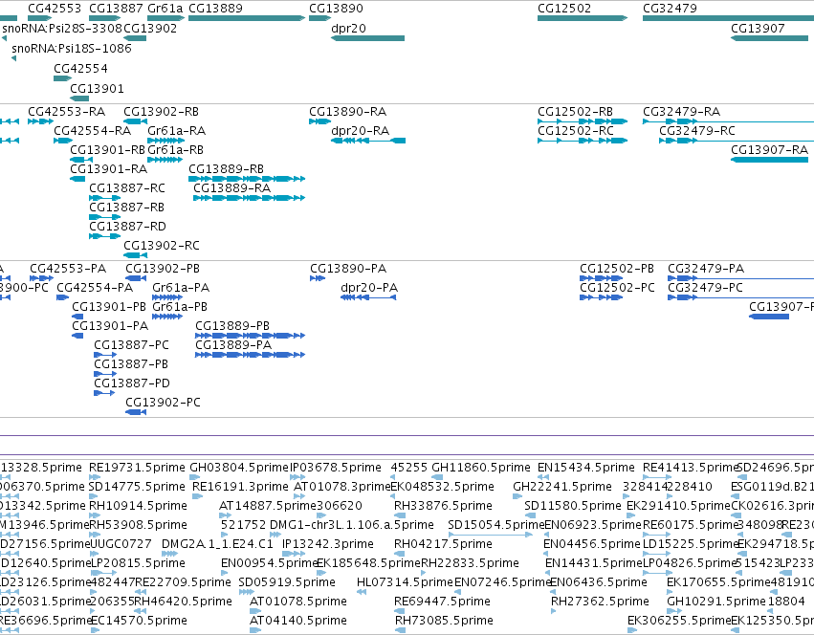The width and height of the screenshot is (814, 635).
Task: Click EST label RE69447.5prime
Action: coord(442,602)
